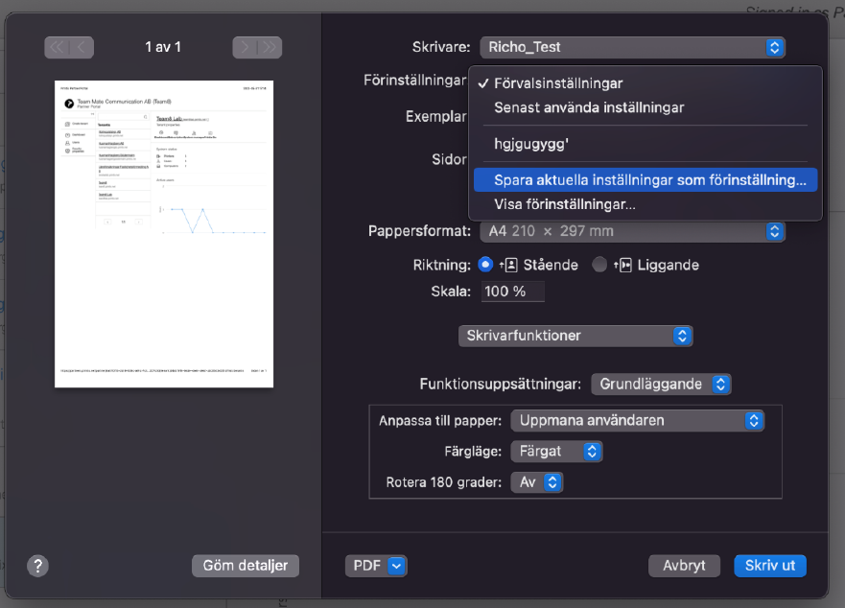Jump to last page double arrow
Screen dimensions: 845x608
click(x=270, y=46)
